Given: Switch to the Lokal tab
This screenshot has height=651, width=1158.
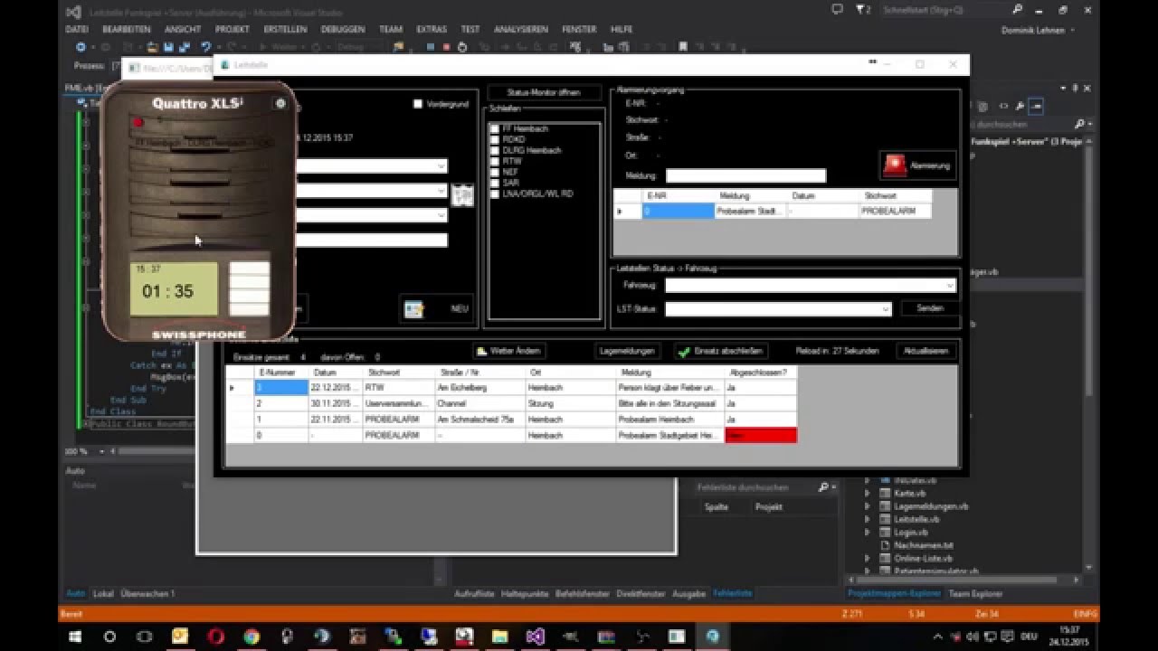Looking at the screenshot, I should (x=103, y=594).
